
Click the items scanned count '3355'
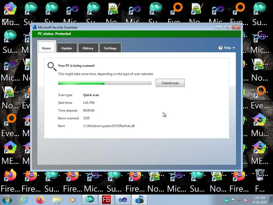click(x=86, y=118)
